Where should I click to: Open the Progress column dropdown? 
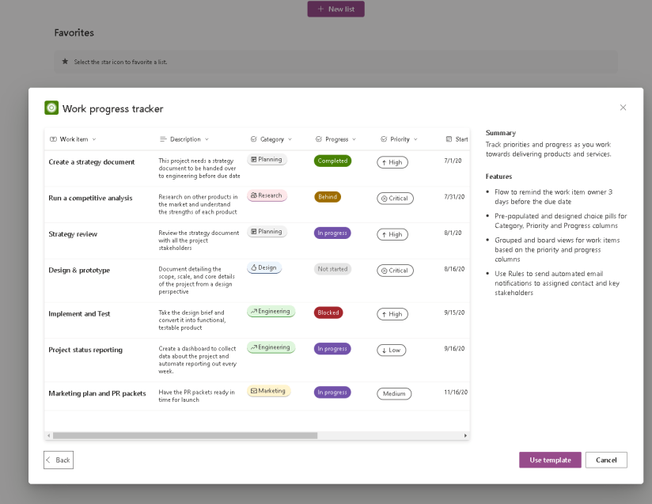(x=352, y=138)
